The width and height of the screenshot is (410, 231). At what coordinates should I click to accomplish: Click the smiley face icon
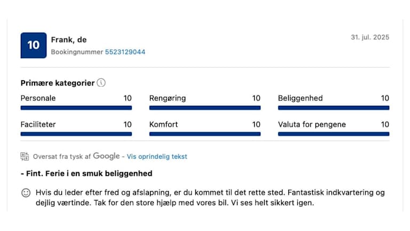click(x=26, y=193)
